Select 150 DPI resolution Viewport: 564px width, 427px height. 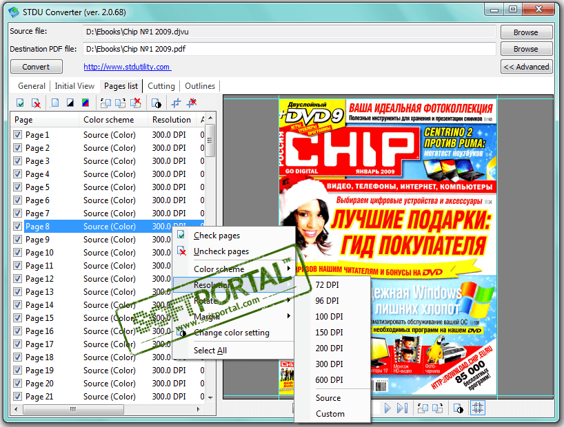(332, 332)
